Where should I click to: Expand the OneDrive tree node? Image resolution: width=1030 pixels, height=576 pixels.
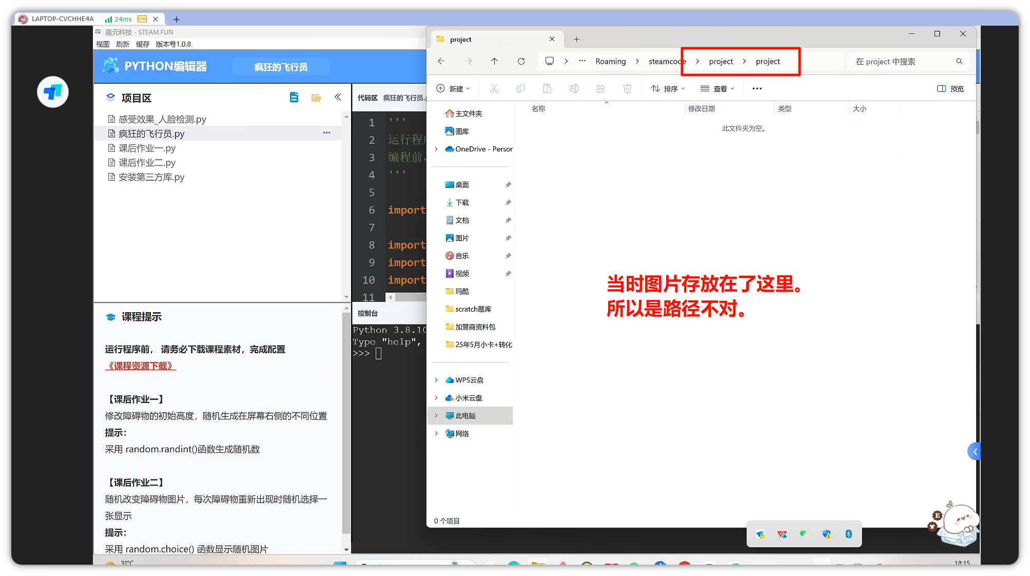pos(436,149)
